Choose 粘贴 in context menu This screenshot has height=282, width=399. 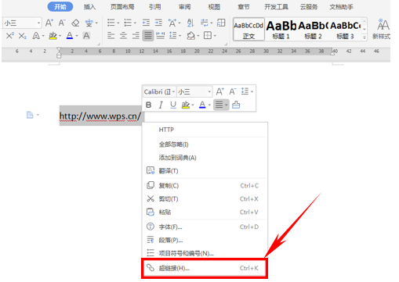click(x=205, y=212)
